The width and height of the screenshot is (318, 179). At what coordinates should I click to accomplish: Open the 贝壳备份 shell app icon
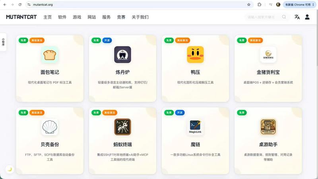click(x=50, y=127)
